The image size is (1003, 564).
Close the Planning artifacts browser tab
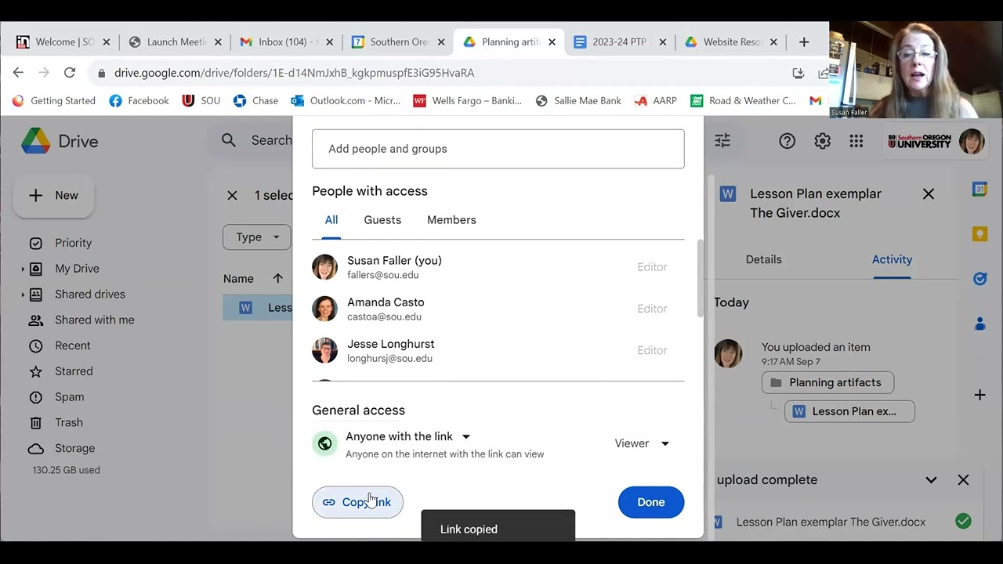pyautogui.click(x=552, y=42)
